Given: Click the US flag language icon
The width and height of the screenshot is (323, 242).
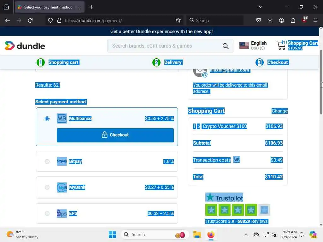Looking at the screenshot, I should [x=244, y=45].
